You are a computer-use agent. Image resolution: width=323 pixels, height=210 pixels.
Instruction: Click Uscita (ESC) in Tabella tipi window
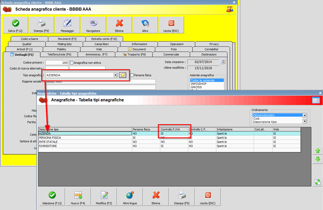pos(208,197)
